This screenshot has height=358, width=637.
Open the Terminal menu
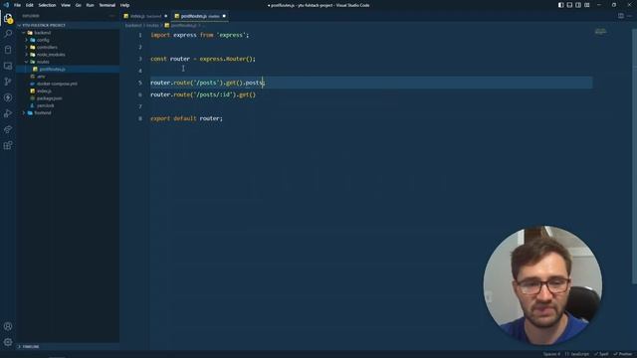[107, 5]
